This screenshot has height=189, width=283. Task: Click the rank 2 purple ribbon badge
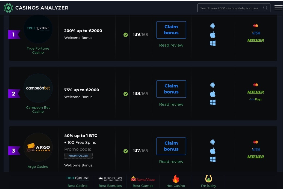pos(14,94)
